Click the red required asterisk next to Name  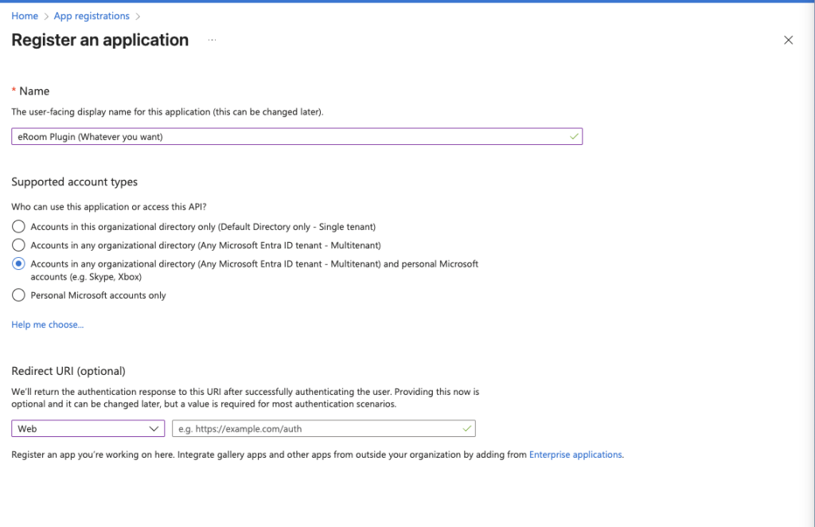[14, 92]
